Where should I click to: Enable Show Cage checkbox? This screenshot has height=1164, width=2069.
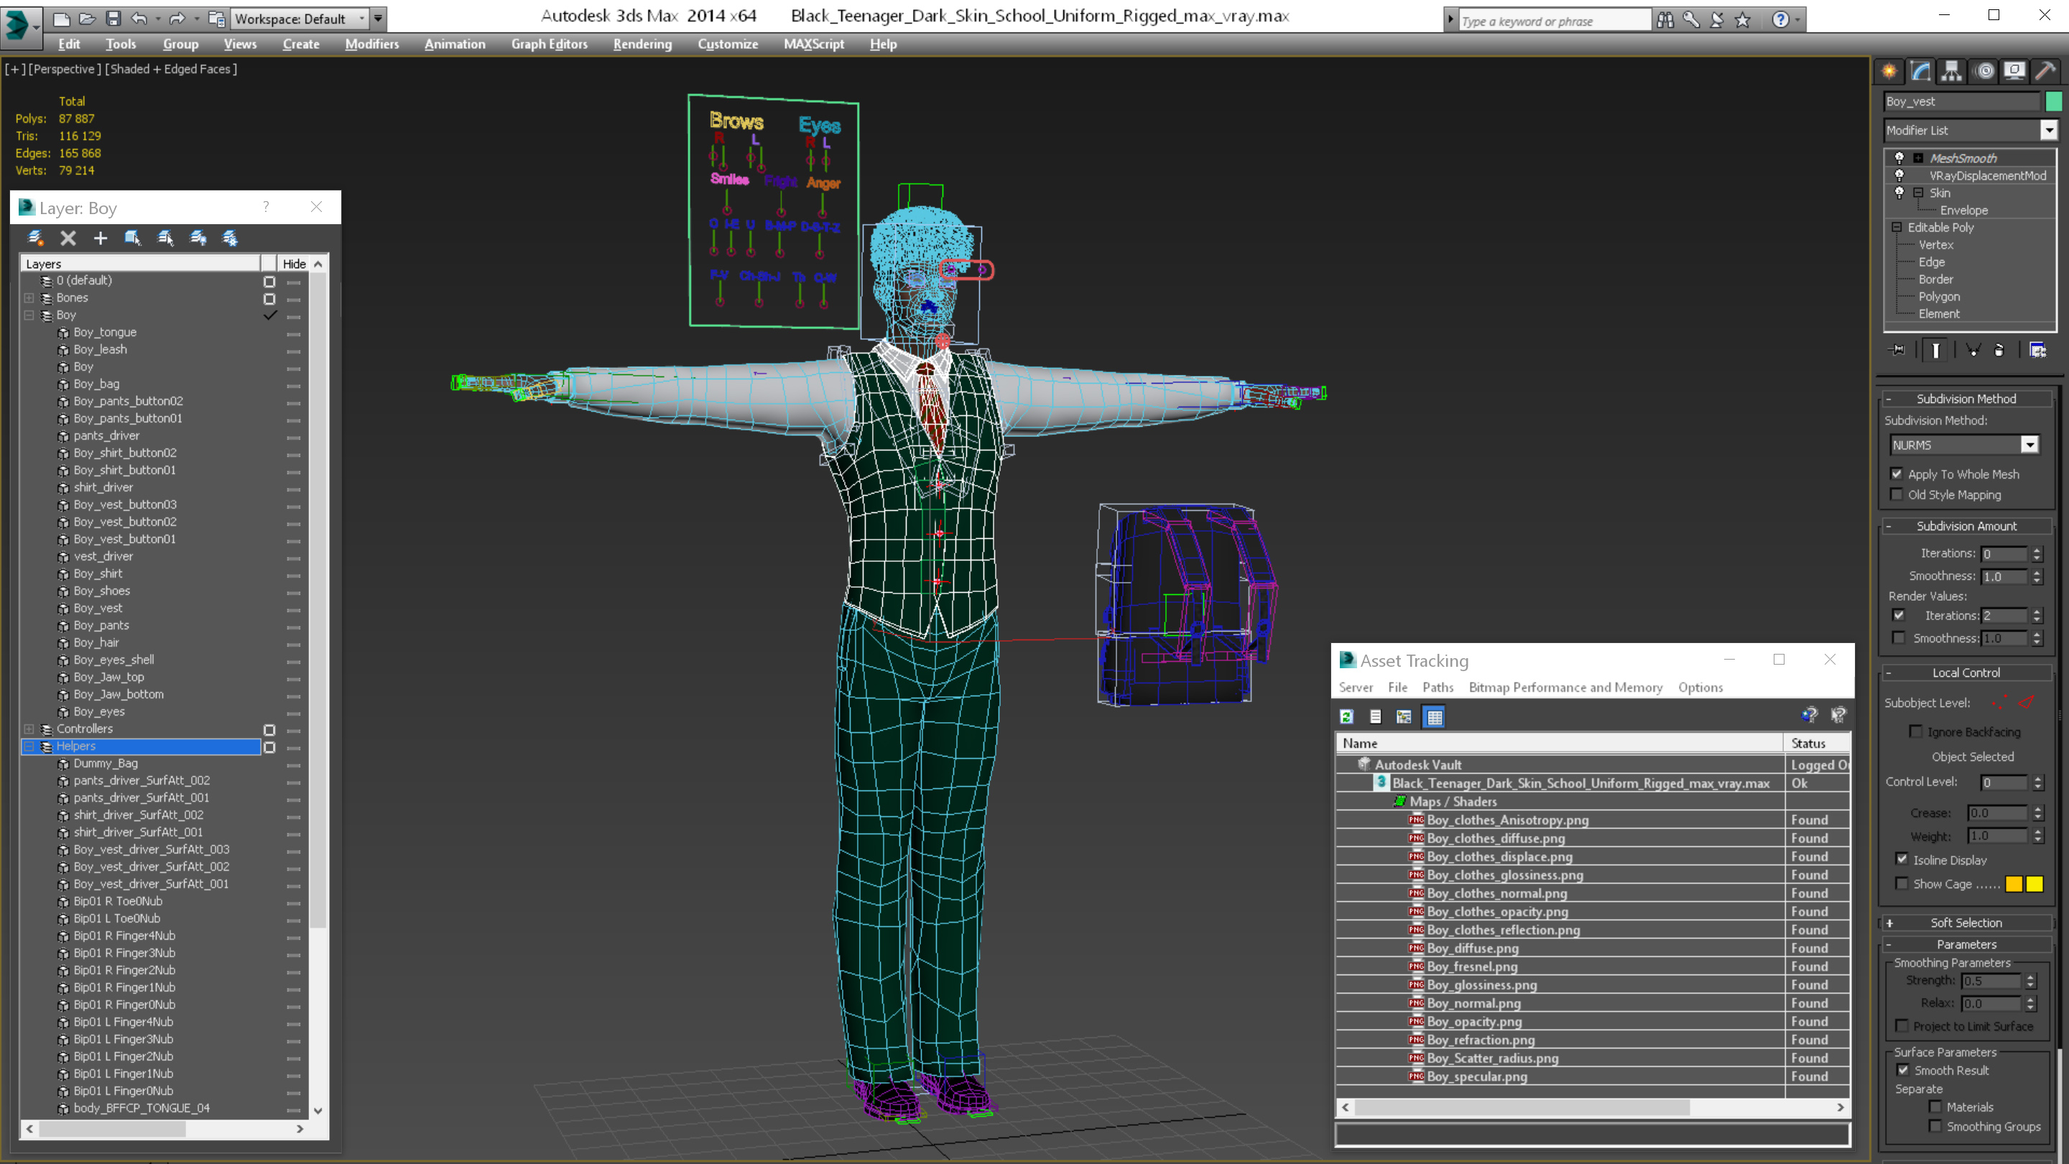click(1902, 884)
